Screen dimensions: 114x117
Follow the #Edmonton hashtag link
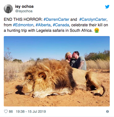click(23, 25)
